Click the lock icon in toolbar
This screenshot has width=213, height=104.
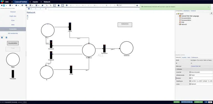(59, 6)
